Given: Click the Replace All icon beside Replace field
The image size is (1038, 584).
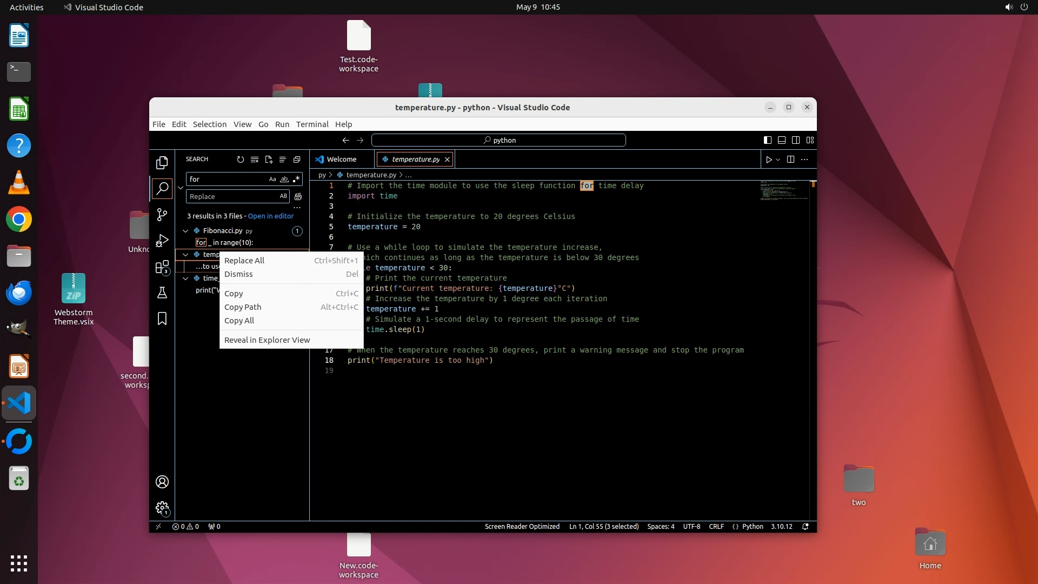Looking at the screenshot, I should 298,196.
